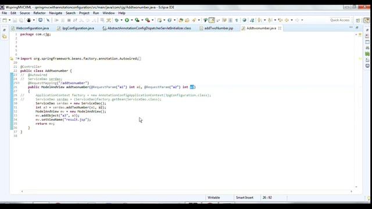Open the Window menu
The width and height of the screenshot is (372, 209).
109,13
